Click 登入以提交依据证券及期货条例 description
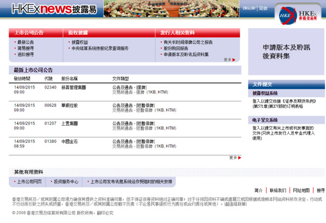Viewport: 326px width, 223px height. [x=284, y=104]
